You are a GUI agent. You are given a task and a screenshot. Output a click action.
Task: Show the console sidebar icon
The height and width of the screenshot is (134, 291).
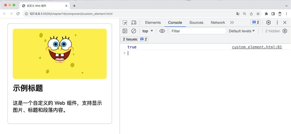[x=125, y=31]
